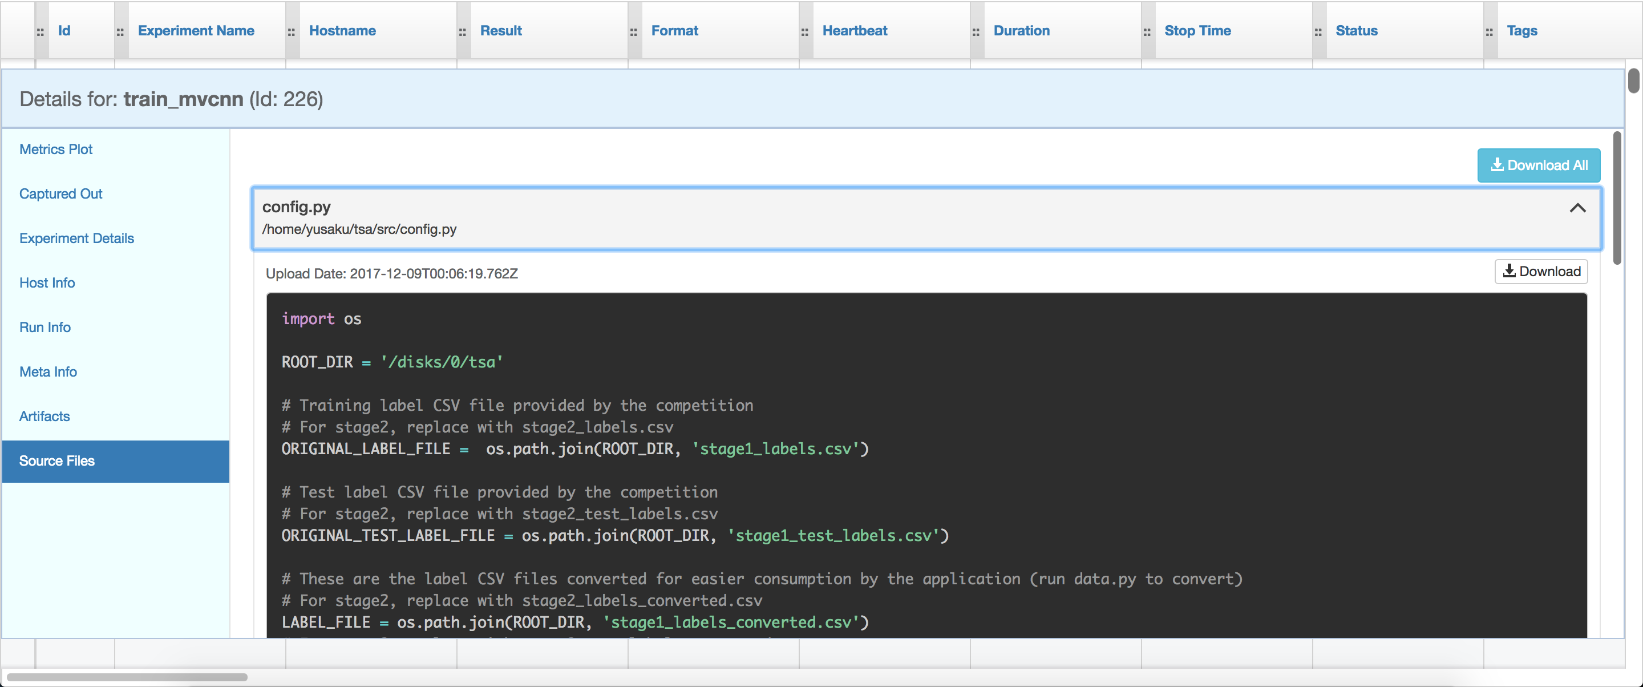Screen dimensions: 1643x687
Task: Open the Experiment Details section
Action: coord(76,238)
